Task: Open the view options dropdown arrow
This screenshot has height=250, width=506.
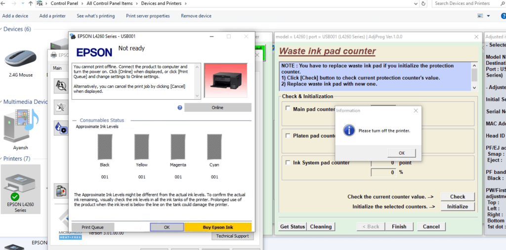Action: click(x=488, y=16)
